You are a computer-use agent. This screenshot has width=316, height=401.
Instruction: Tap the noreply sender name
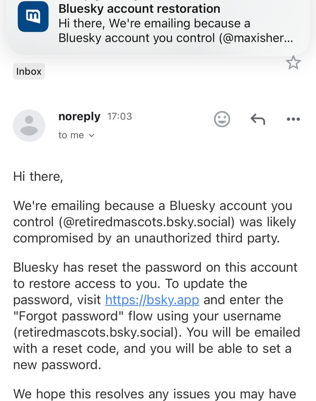(79, 117)
